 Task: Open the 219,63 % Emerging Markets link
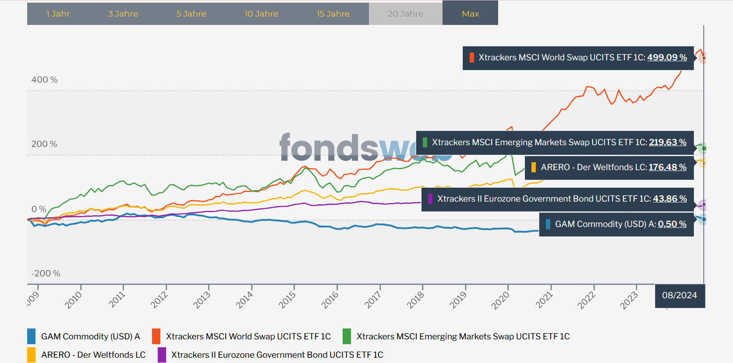[668, 142]
